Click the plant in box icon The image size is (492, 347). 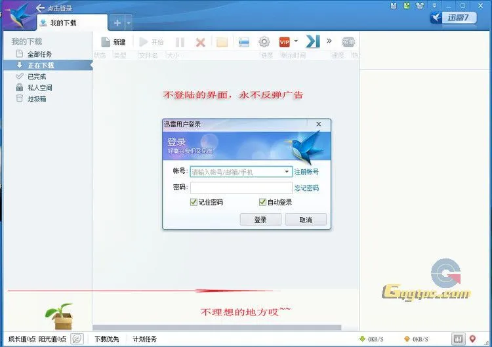pos(60,316)
